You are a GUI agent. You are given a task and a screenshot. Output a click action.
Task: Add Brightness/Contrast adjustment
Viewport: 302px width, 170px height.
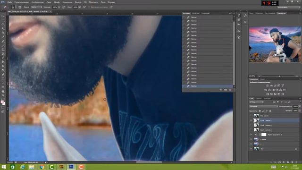[x=268, y=85]
